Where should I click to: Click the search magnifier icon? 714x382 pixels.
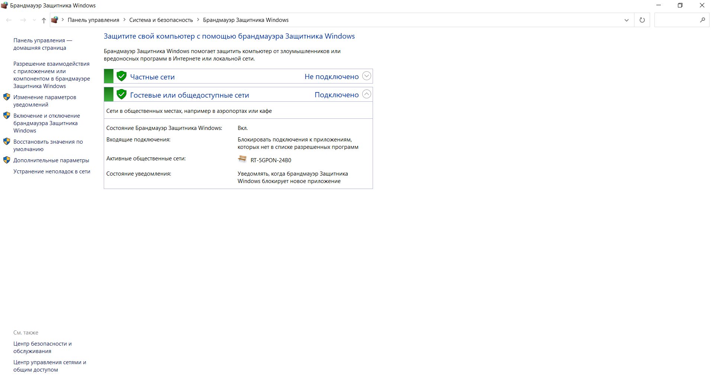point(702,20)
